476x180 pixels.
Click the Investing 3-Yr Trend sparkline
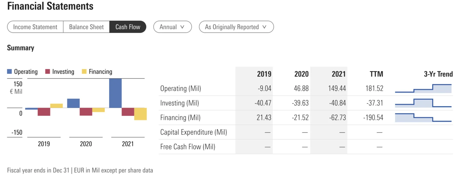pos(423,103)
